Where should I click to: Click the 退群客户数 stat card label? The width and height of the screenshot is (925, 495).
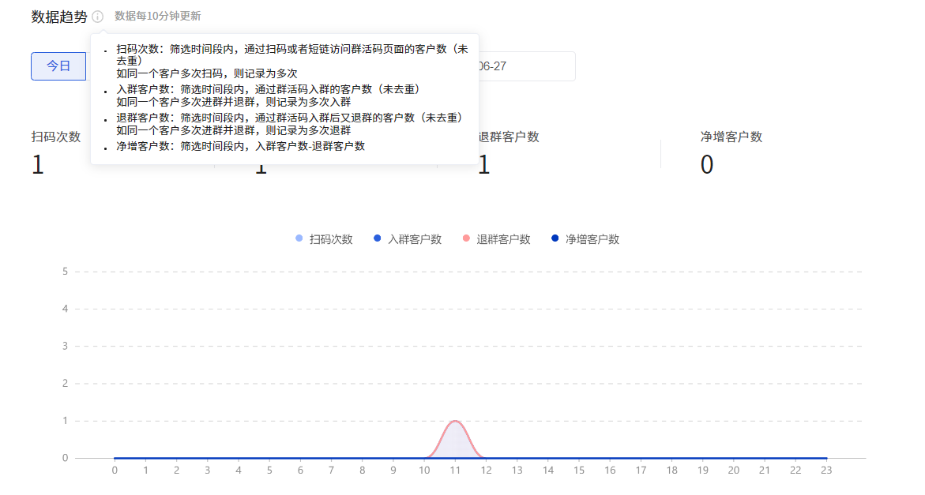(509, 137)
